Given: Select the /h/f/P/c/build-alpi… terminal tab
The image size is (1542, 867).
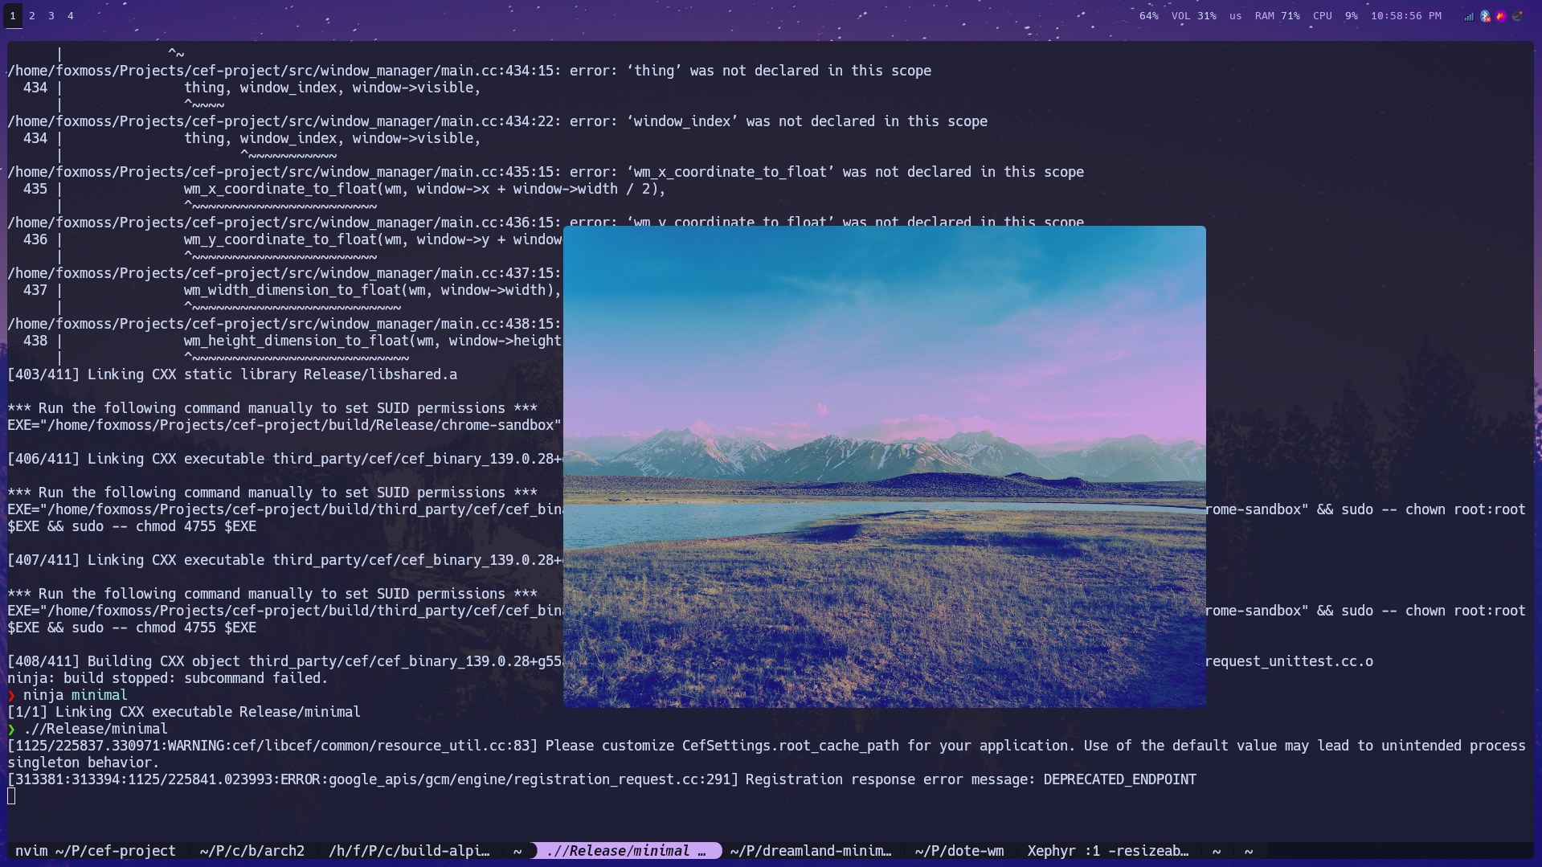Looking at the screenshot, I should [409, 851].
